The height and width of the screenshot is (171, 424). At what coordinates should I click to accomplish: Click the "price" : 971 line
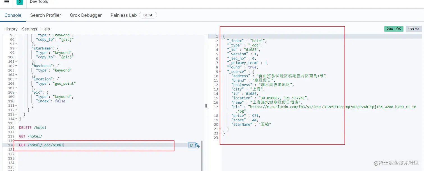[x=246, y=116]
